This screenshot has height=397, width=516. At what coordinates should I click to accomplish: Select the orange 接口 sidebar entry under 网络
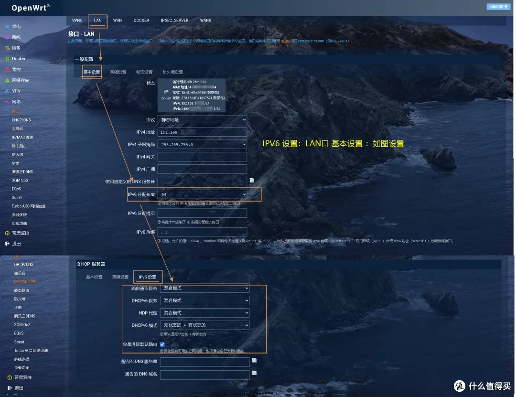click(15, 112)
